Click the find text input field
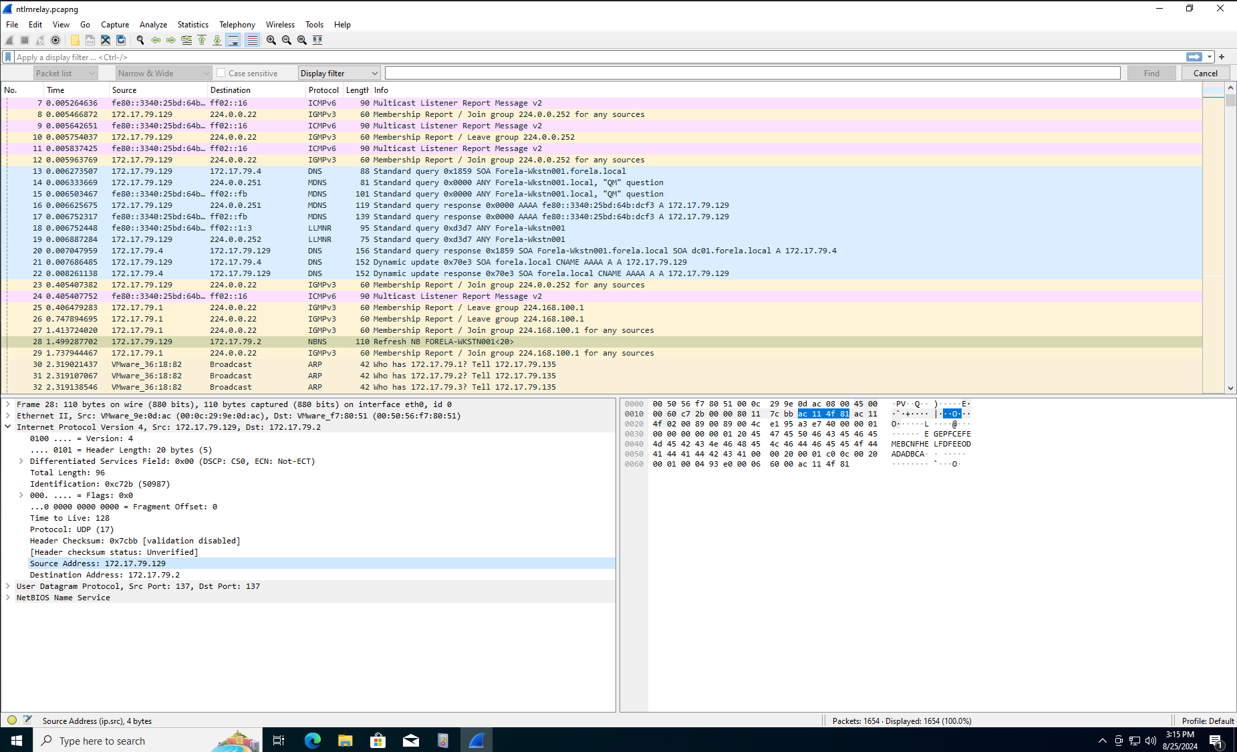This screenshot has width=1237, height=752. pyautogui.click(x=752, y=73)
